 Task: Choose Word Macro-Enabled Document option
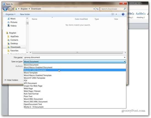pos(75,67)
